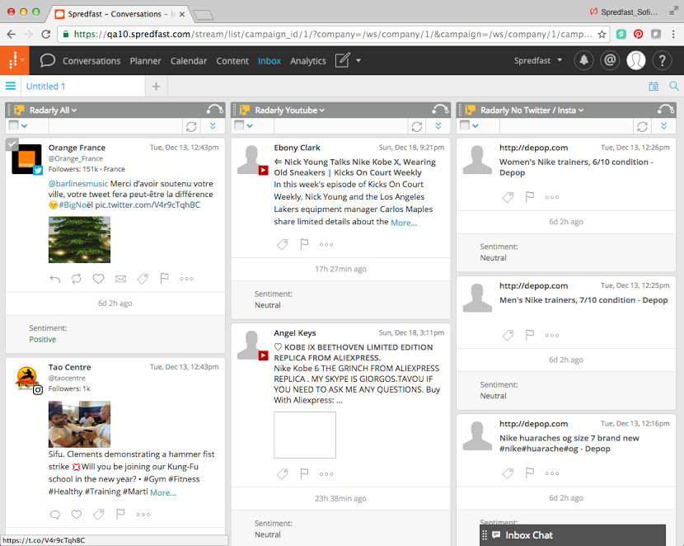Flag the Ebony Clark post
684x546 pixels.
coord(304,244)
